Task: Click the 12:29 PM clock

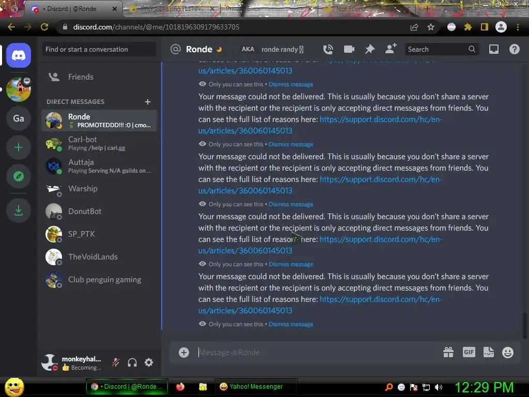Action: [485, 387]
